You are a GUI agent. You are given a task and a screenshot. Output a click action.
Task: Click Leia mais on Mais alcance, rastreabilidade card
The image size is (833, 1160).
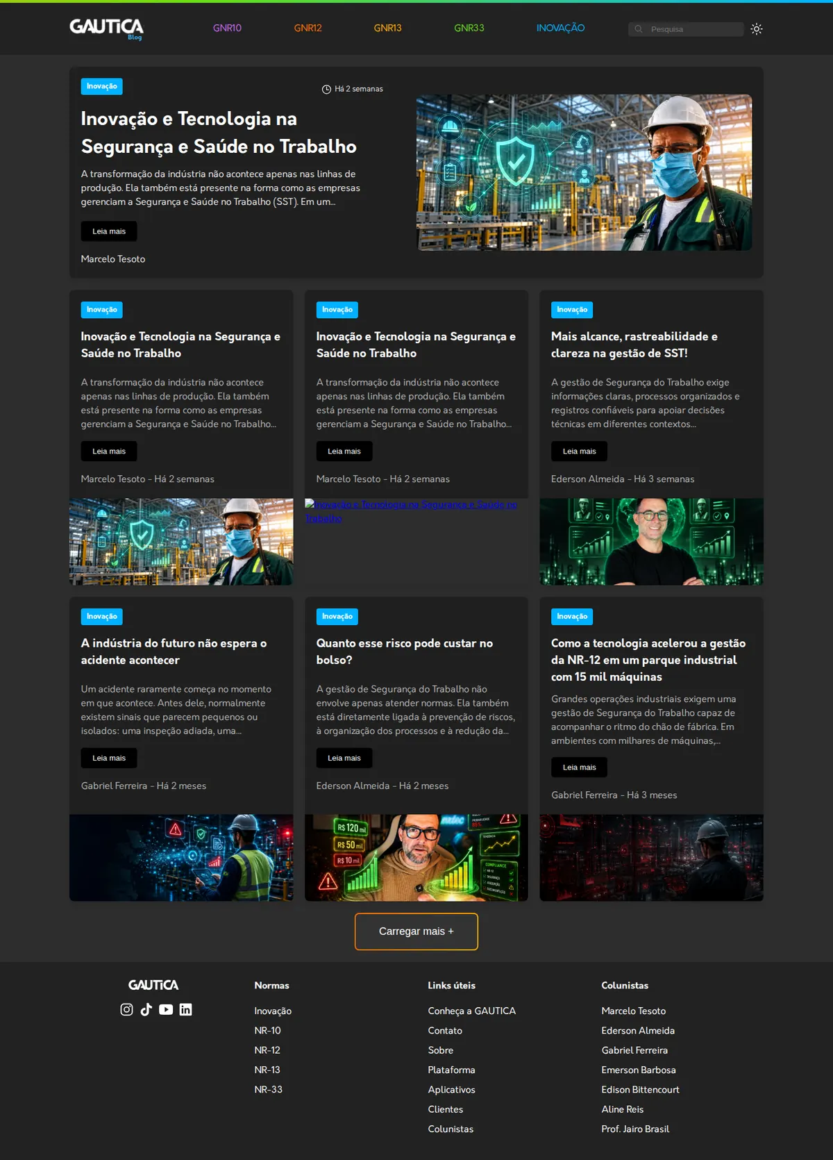click(579, 451)
